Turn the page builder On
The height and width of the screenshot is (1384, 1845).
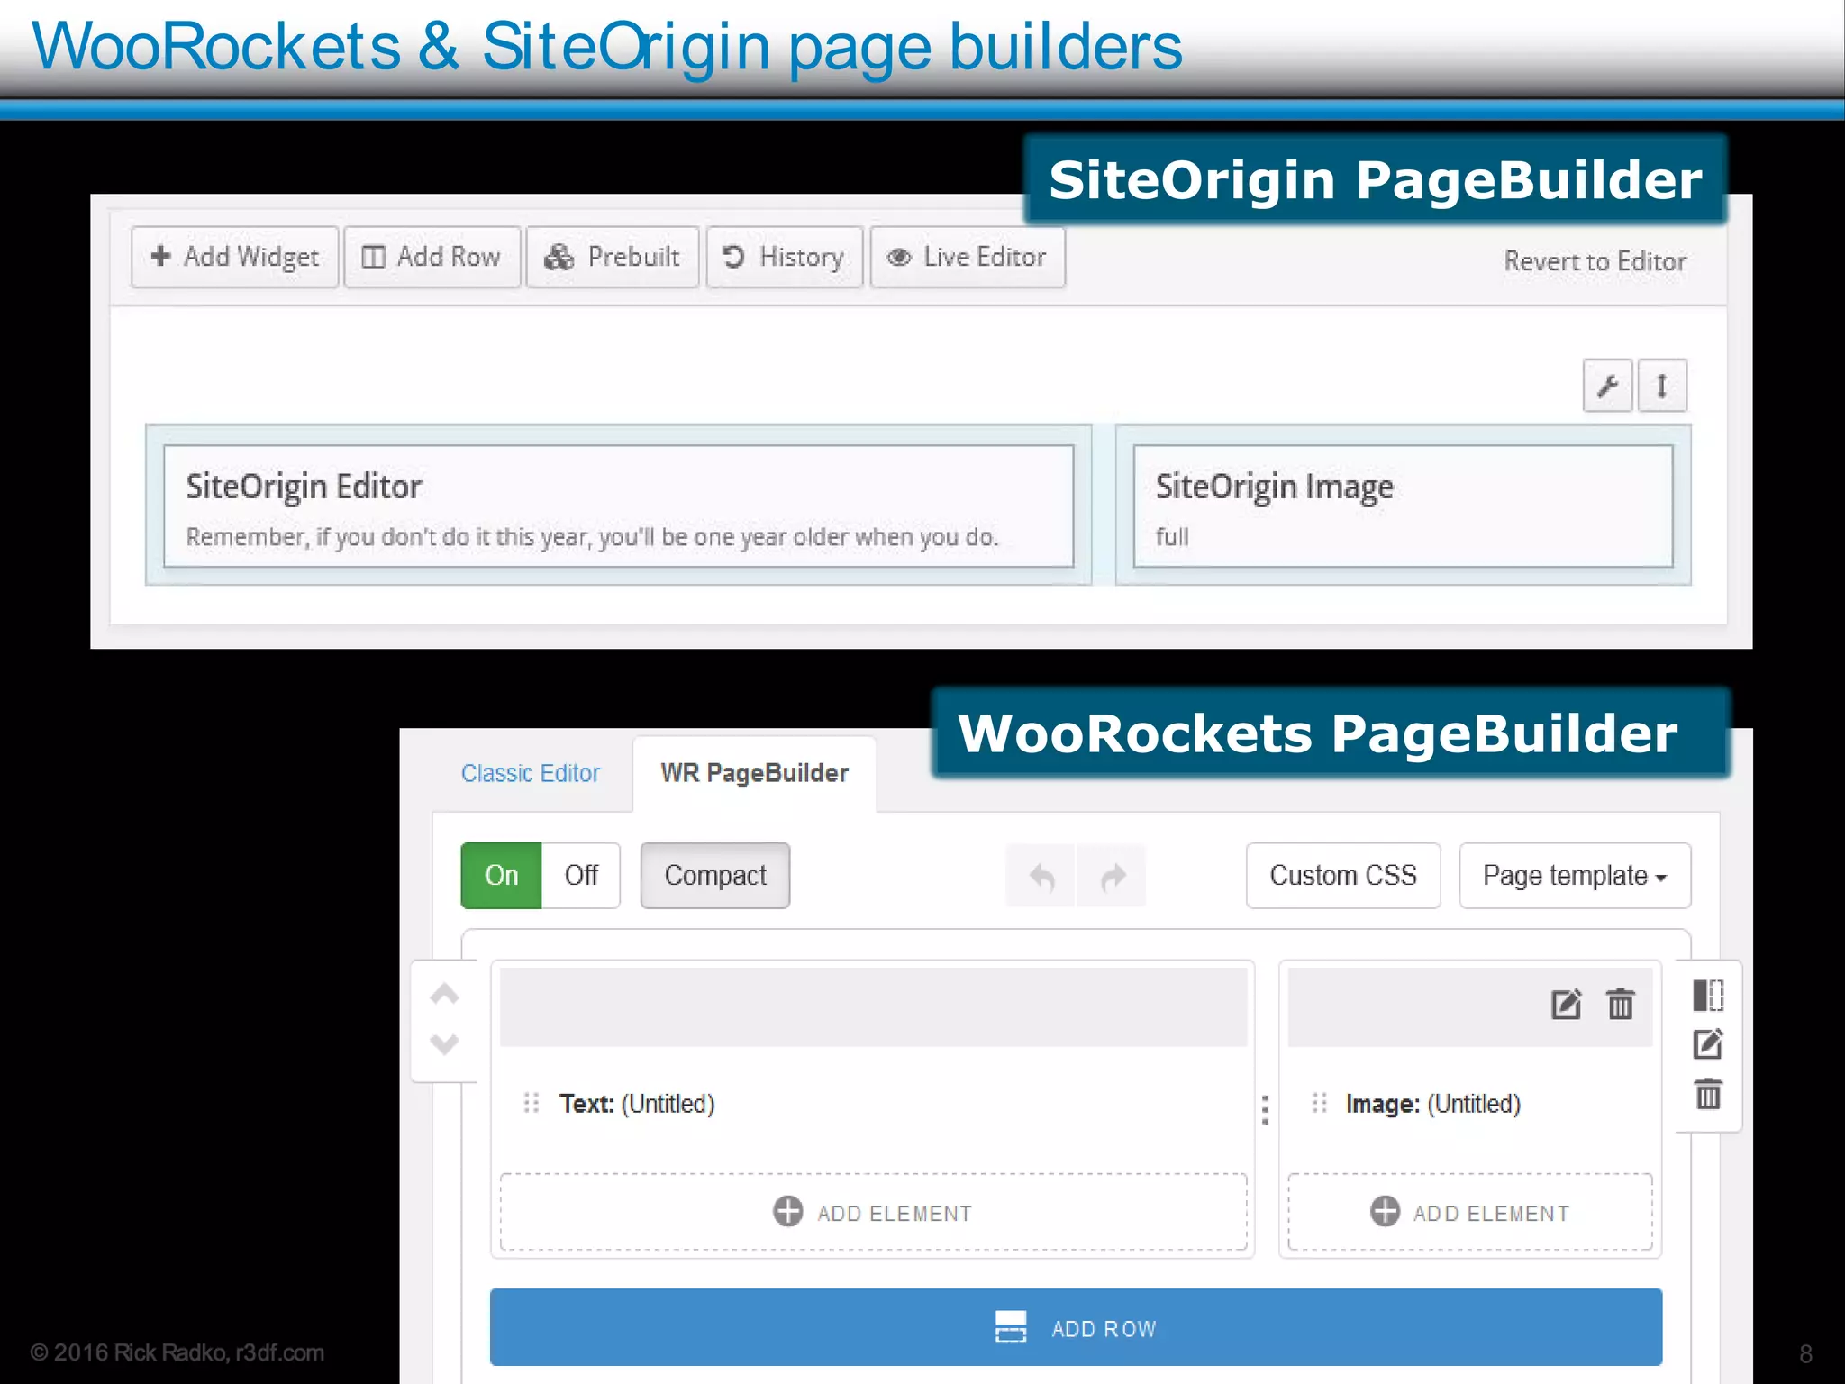point(501,875)
